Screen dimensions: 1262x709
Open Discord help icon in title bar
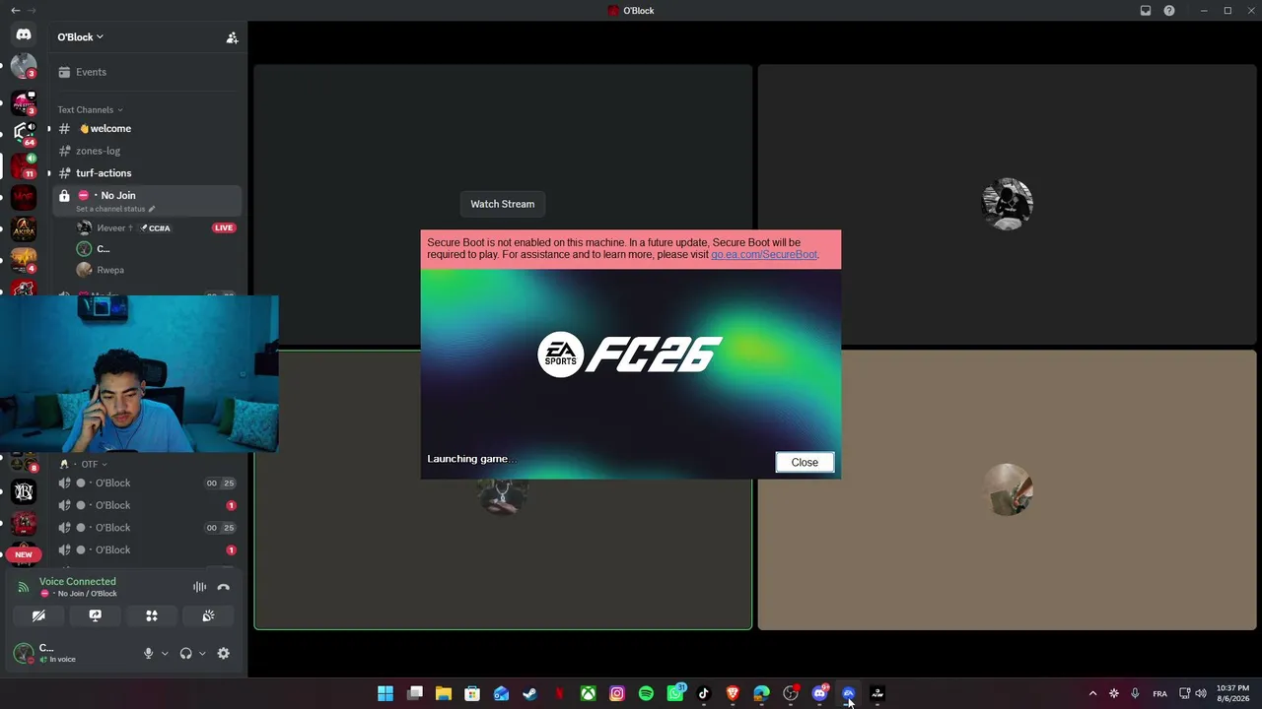(1169, 11)
